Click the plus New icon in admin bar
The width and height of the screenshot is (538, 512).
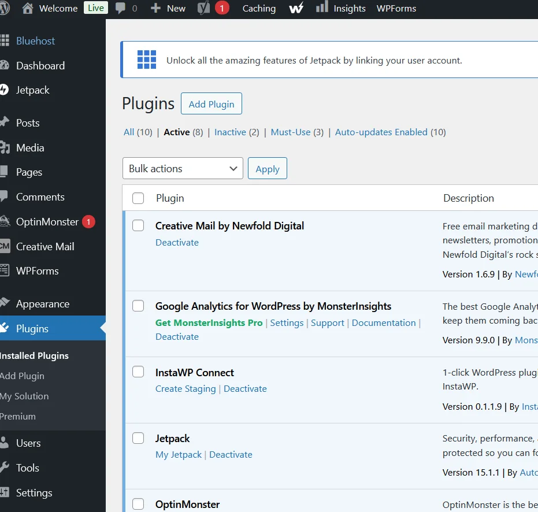(x=155, y=8)
